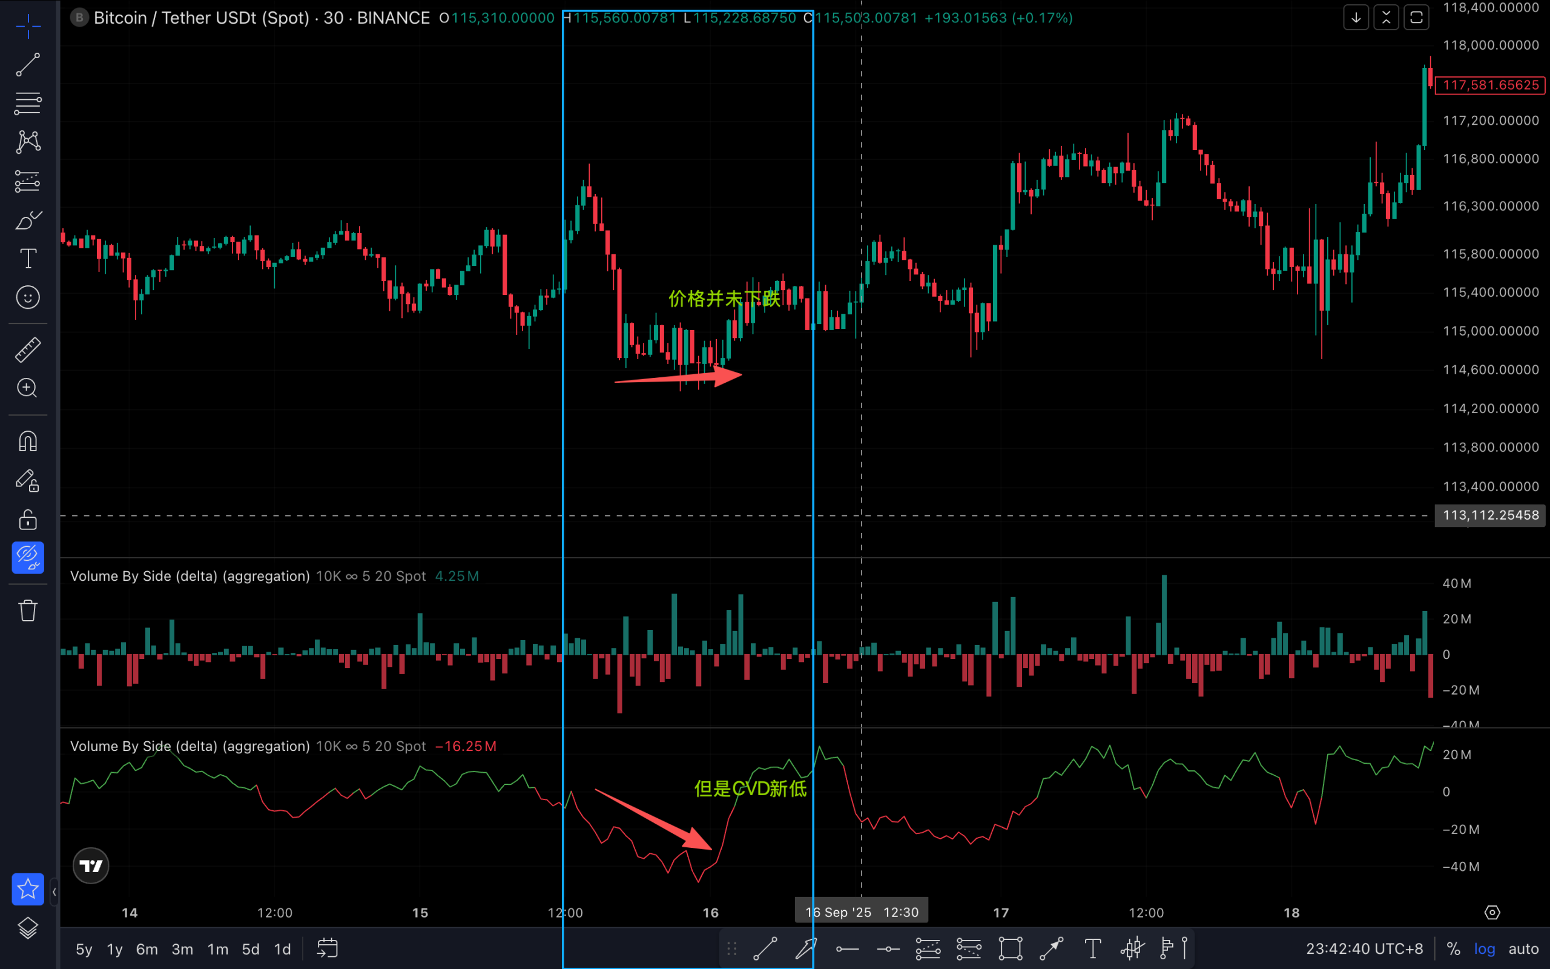Expand the left toolbar collapse arrow
The height and width of the screenshot is (969, 1550).
[54, 891]
